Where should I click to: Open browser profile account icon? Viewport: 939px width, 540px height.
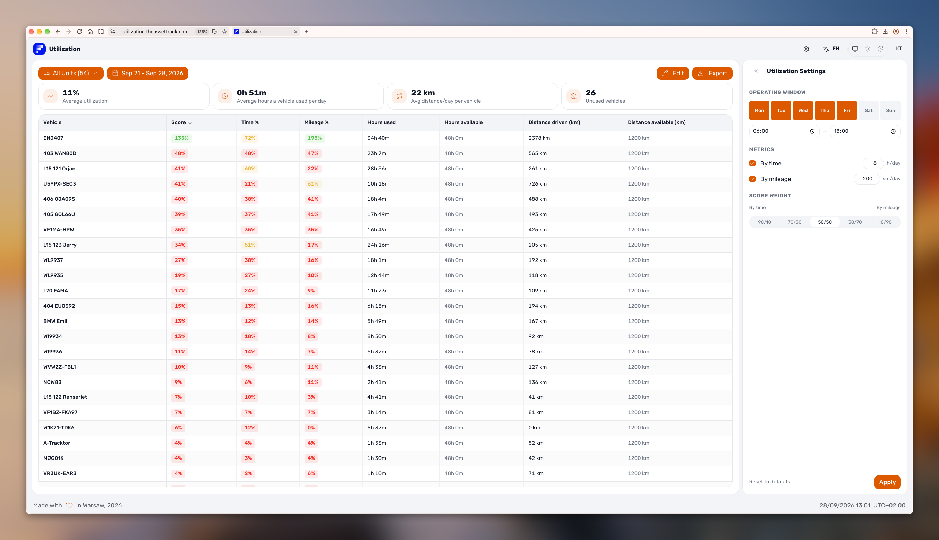[x=896, y=32]
